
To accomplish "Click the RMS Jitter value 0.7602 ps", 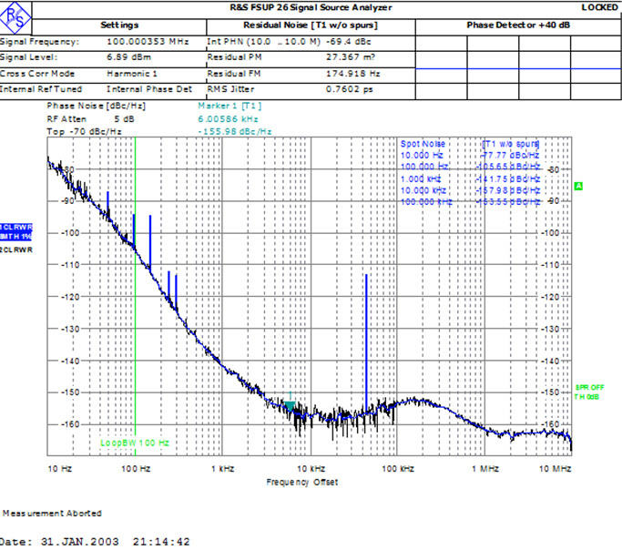I will tap(350, 89).
